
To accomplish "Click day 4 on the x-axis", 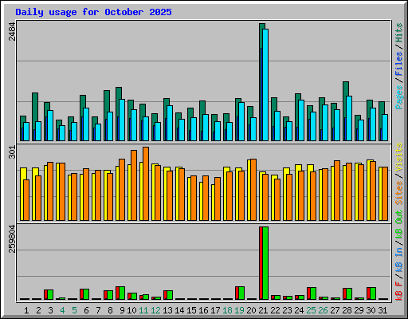I will click(62, 310).
